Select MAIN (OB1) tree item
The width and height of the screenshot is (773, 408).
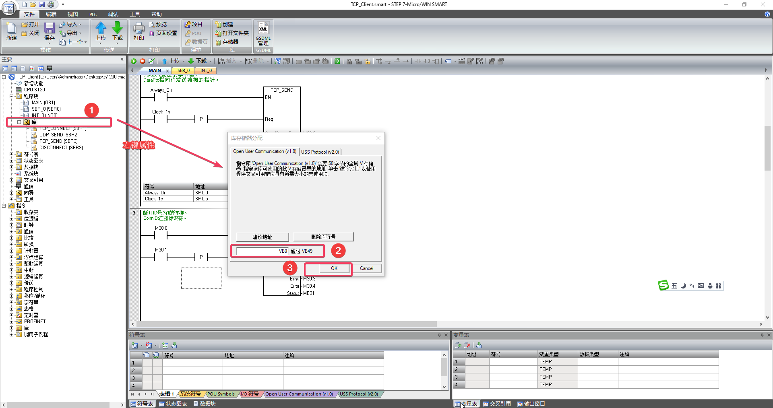(x=43, y=103)
